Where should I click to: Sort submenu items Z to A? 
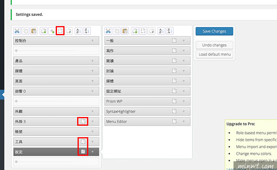click(170, 31)
